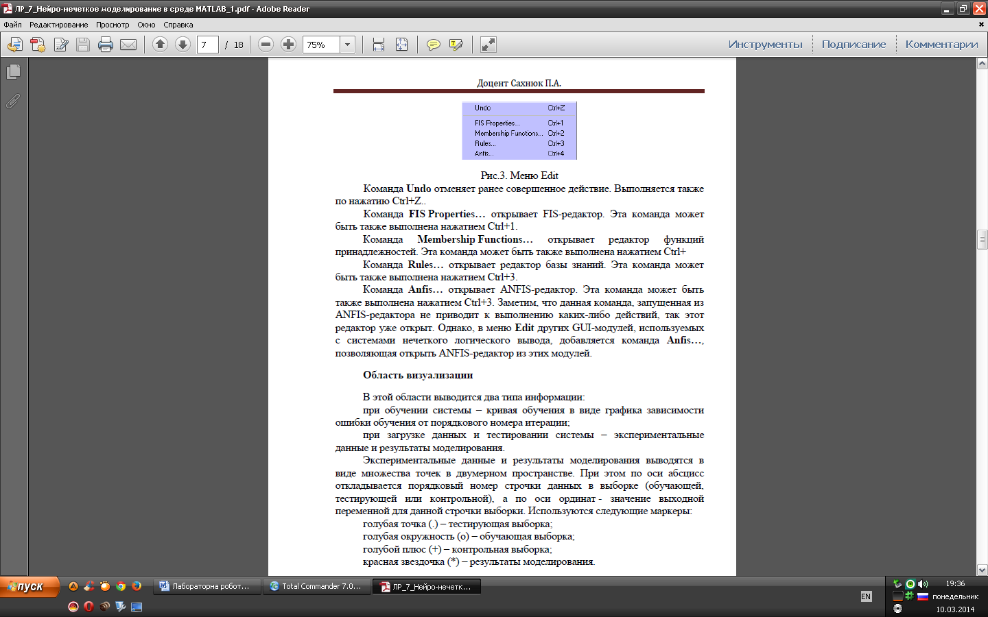This screenshot has height=617, width=988.
Task: Open the Просмотр menu
Action: point(113,25)
